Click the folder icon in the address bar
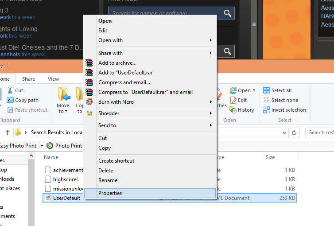This screenshot has height=226, width=334. [x=18, y=132]
